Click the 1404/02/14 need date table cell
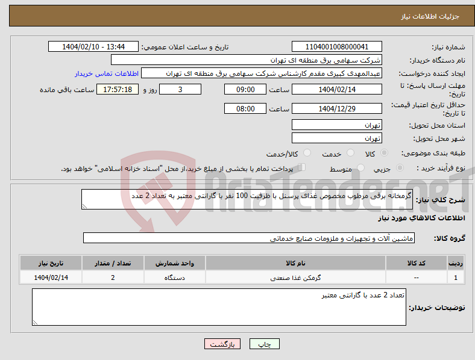The height and width of the screenshot is (360, 475). pos(51,277)
